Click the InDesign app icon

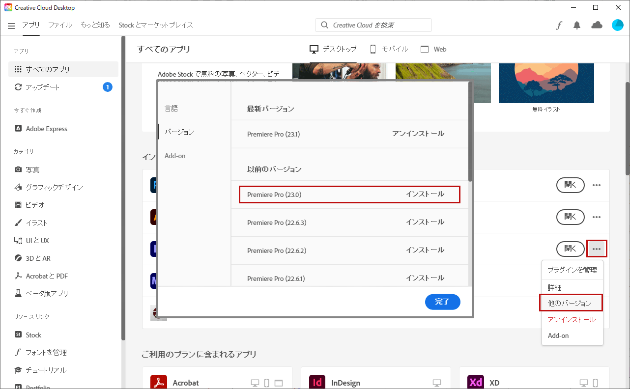(x=317, y=383)
